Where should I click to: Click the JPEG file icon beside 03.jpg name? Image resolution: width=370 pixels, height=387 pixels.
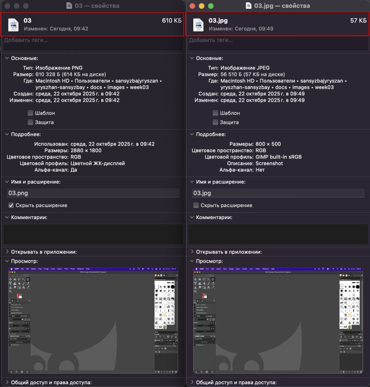click(x=198, y=25)
